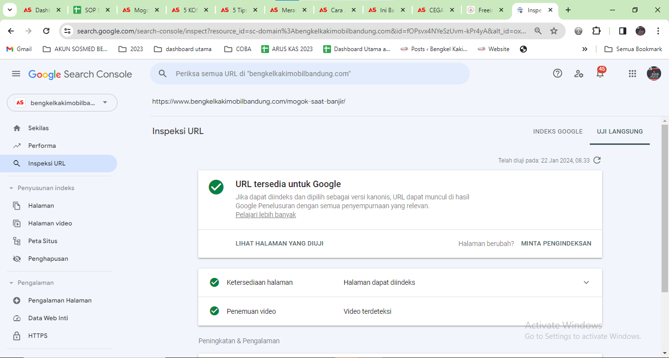Open the ARUS KAS 2023 bookmark
669x358 pixels.
point(287,49)
